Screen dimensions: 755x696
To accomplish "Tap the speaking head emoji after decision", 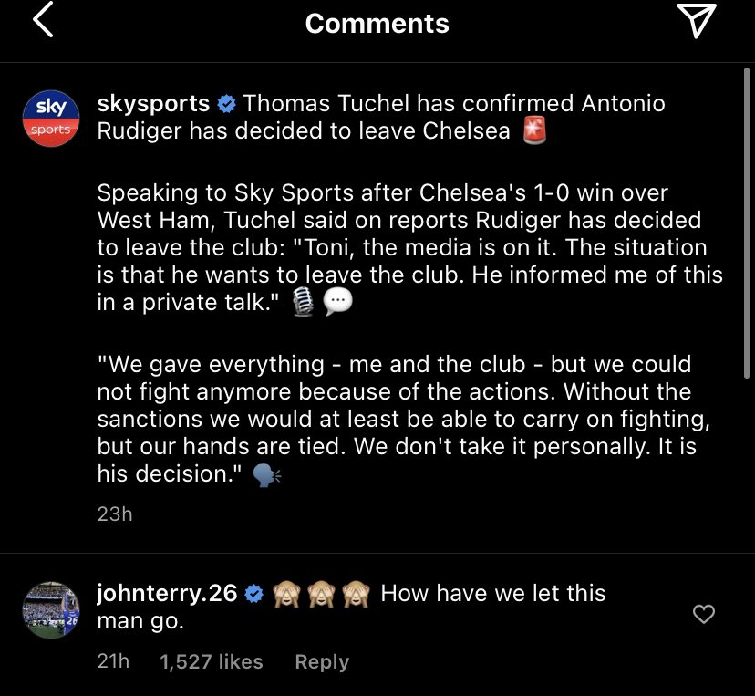I will click(267, 475).
